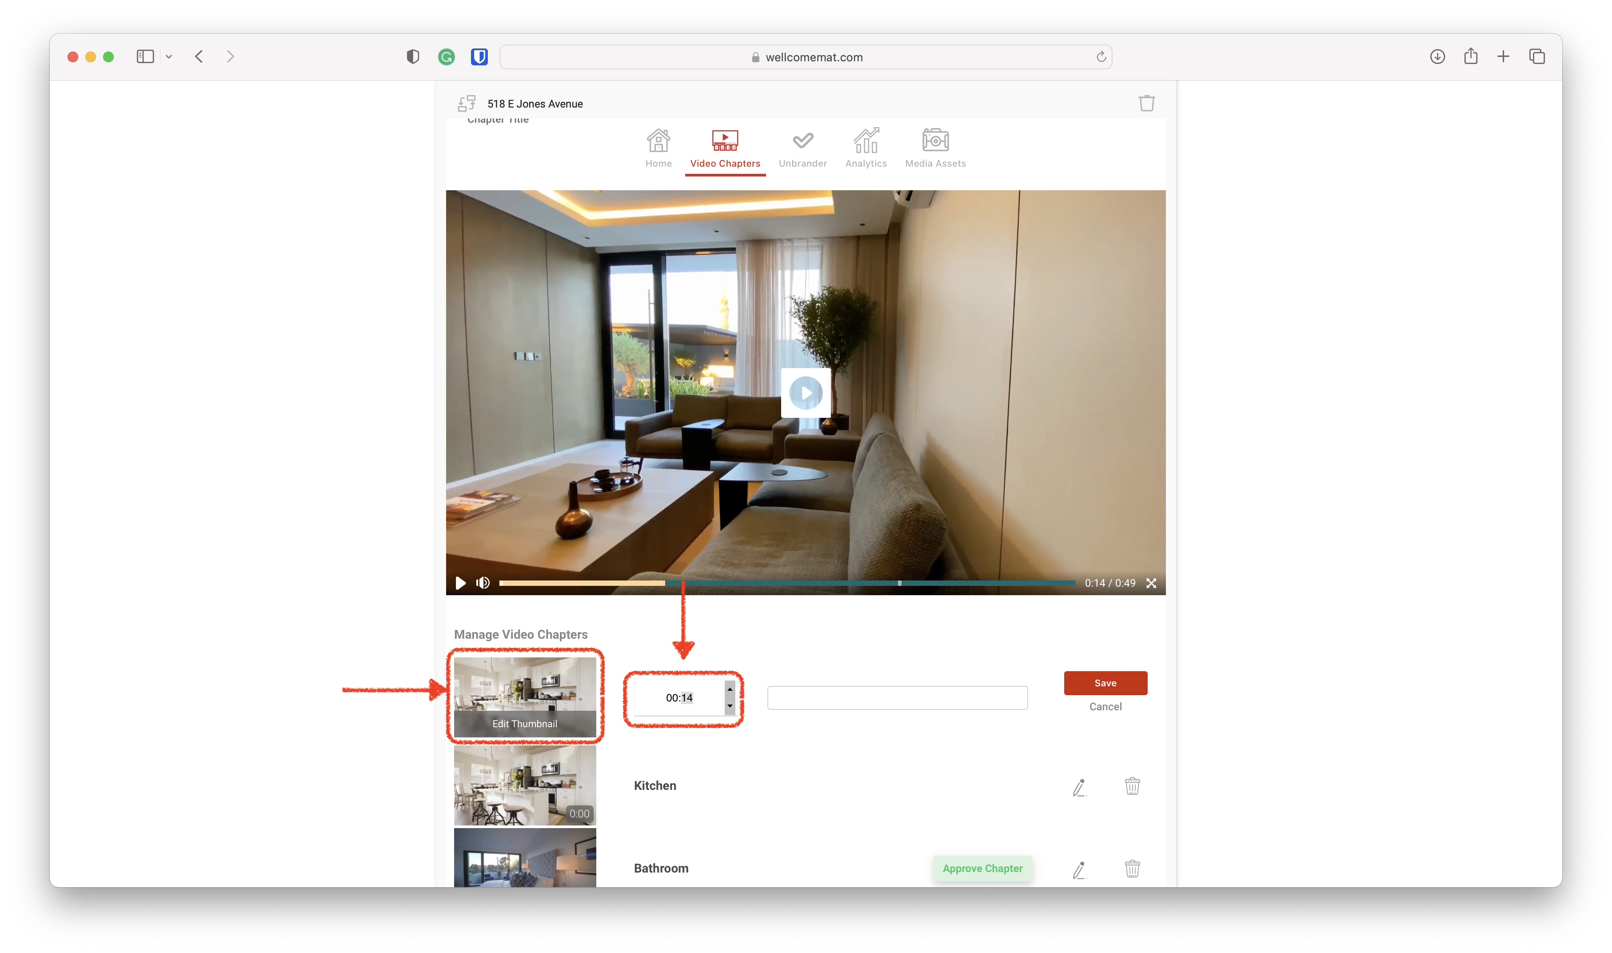Expand the Safari sidebar dropdown chevron
This screenshot has width=1612, height=953.
[169, 57]
